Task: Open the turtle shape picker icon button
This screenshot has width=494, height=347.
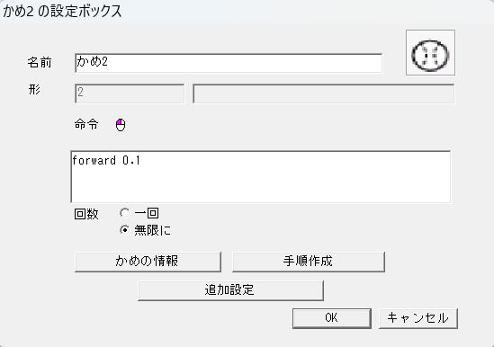Action: (x=430, y=52)
